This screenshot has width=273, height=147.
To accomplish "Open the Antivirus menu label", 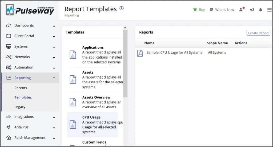I will (21, 127).
